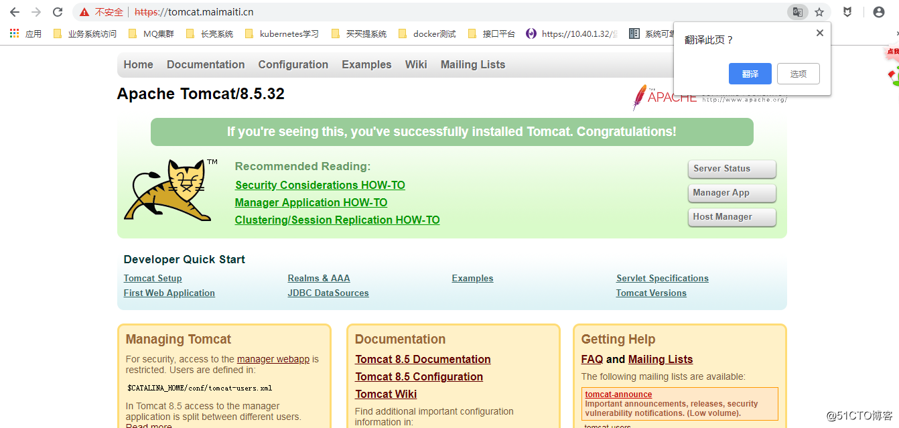Click the browser forward arrow

pos(36,12)
